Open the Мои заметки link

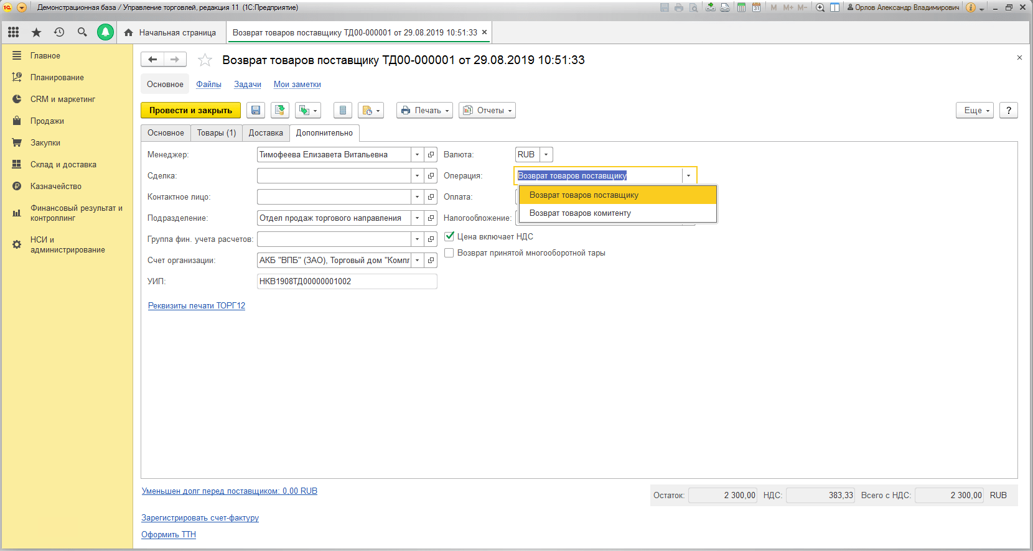(x=297, y=85)
